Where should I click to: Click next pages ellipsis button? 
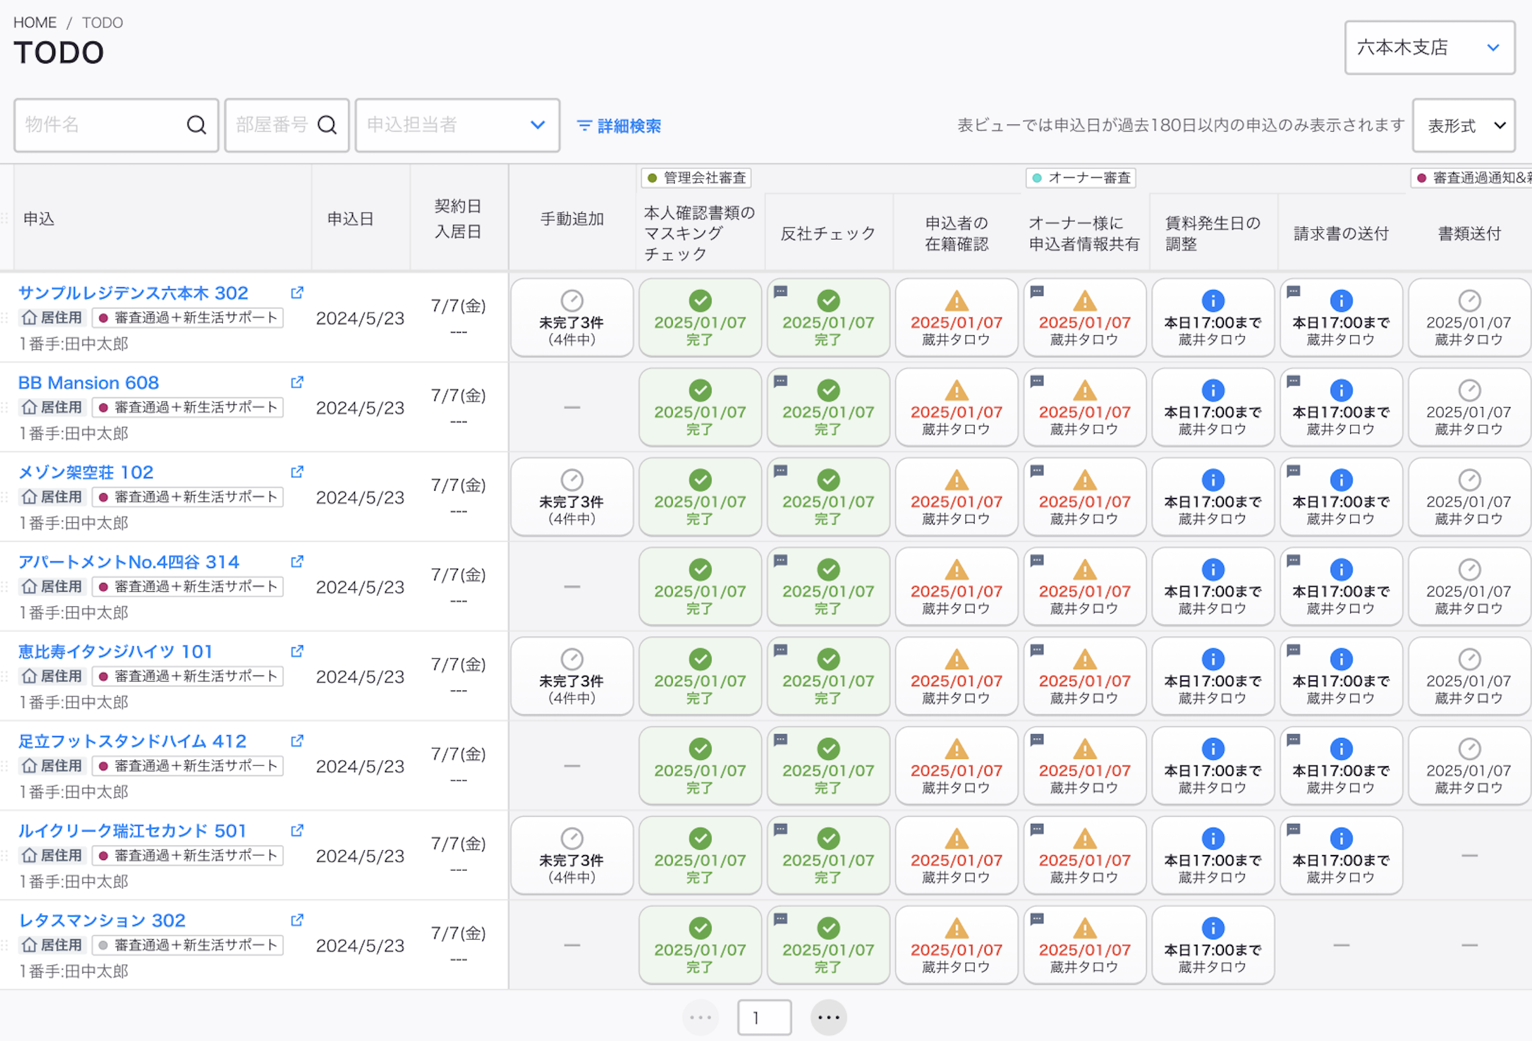click(829, 1017)
